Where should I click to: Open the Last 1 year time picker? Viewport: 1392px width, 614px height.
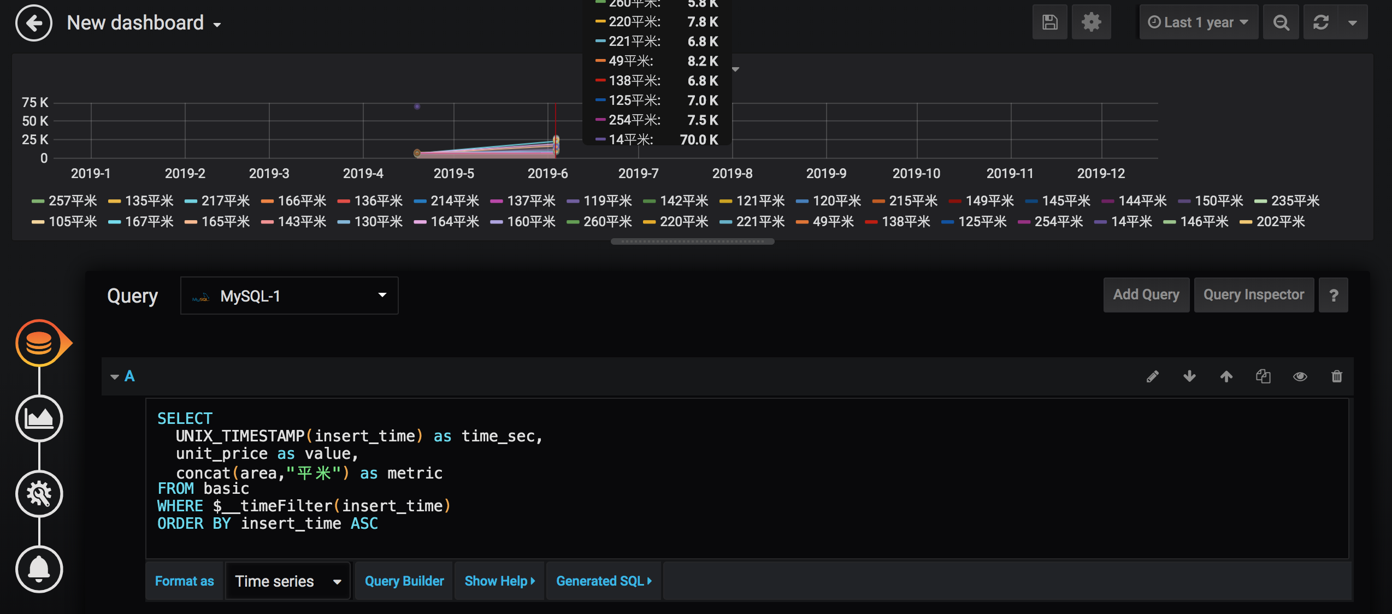tap(1199, 22)
